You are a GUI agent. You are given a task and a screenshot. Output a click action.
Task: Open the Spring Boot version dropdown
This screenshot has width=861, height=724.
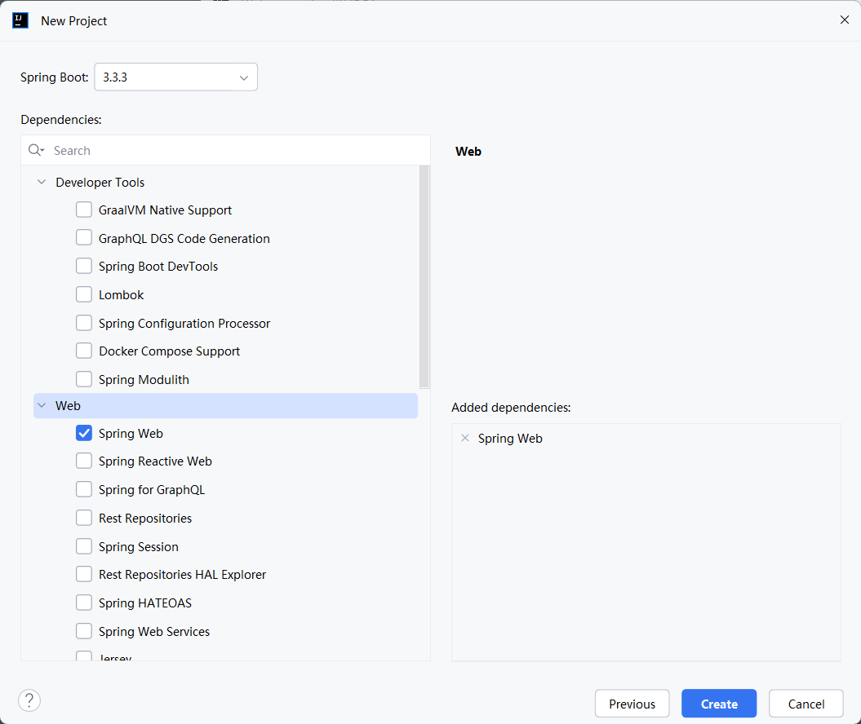[175, 77]
